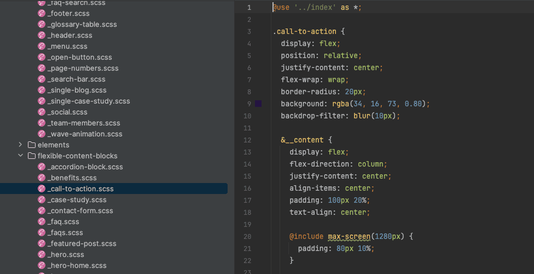This screenshot has width=534, height=274.
Task: Click the Sass icon beside _wave-animation.scss
Action: [42, 134]
